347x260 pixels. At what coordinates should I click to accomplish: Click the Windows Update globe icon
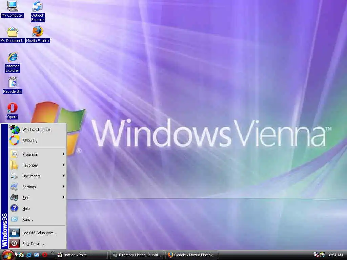point(15,130)
